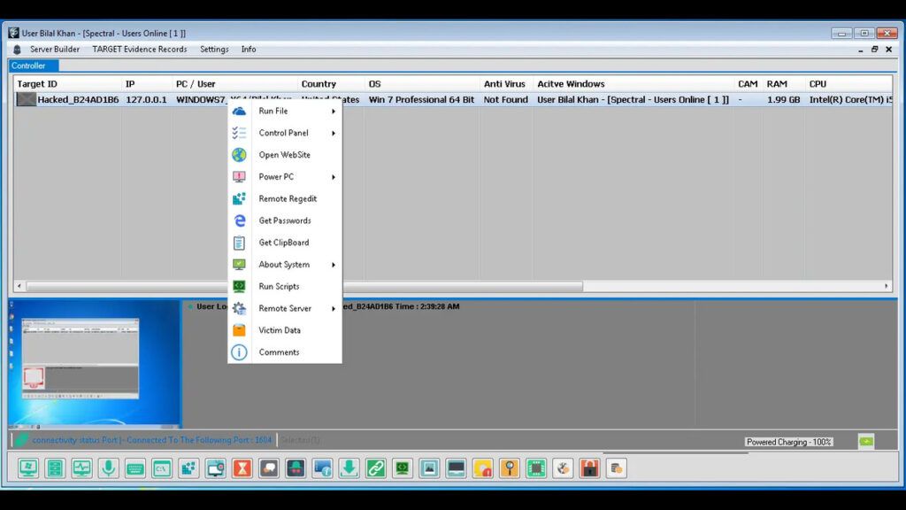Click the Target ID column header
Screen dimensions: 906x510
coord(67,84)
